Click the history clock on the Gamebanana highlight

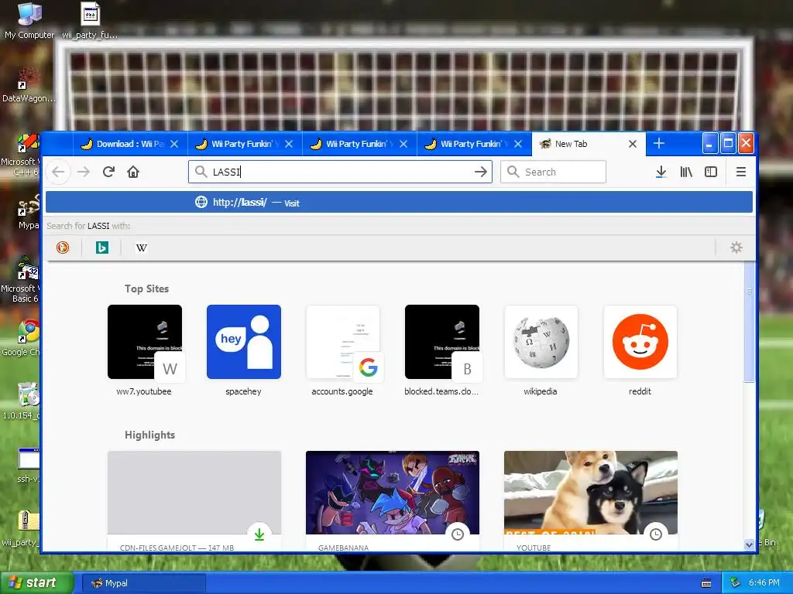pos(458,534)
